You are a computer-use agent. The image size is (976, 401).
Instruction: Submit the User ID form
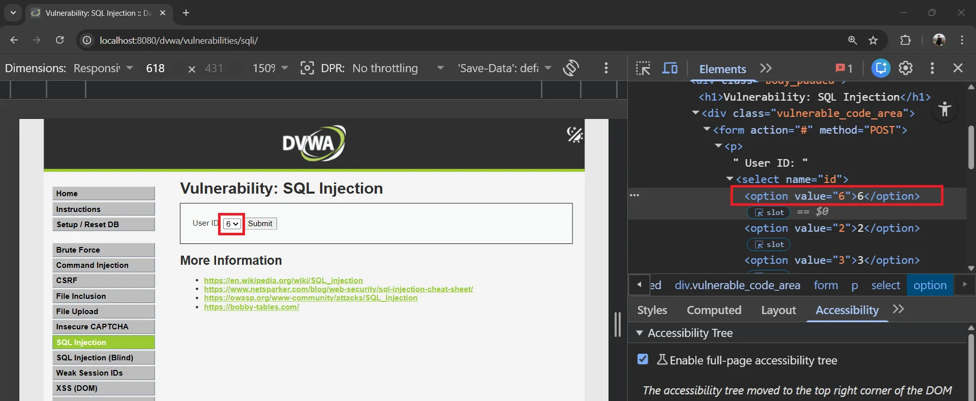pos(260,224)
